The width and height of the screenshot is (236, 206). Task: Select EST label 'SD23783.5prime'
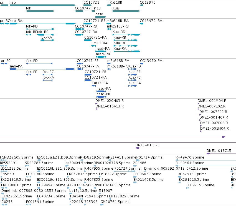pyautogui.click(x=39, y=163)
